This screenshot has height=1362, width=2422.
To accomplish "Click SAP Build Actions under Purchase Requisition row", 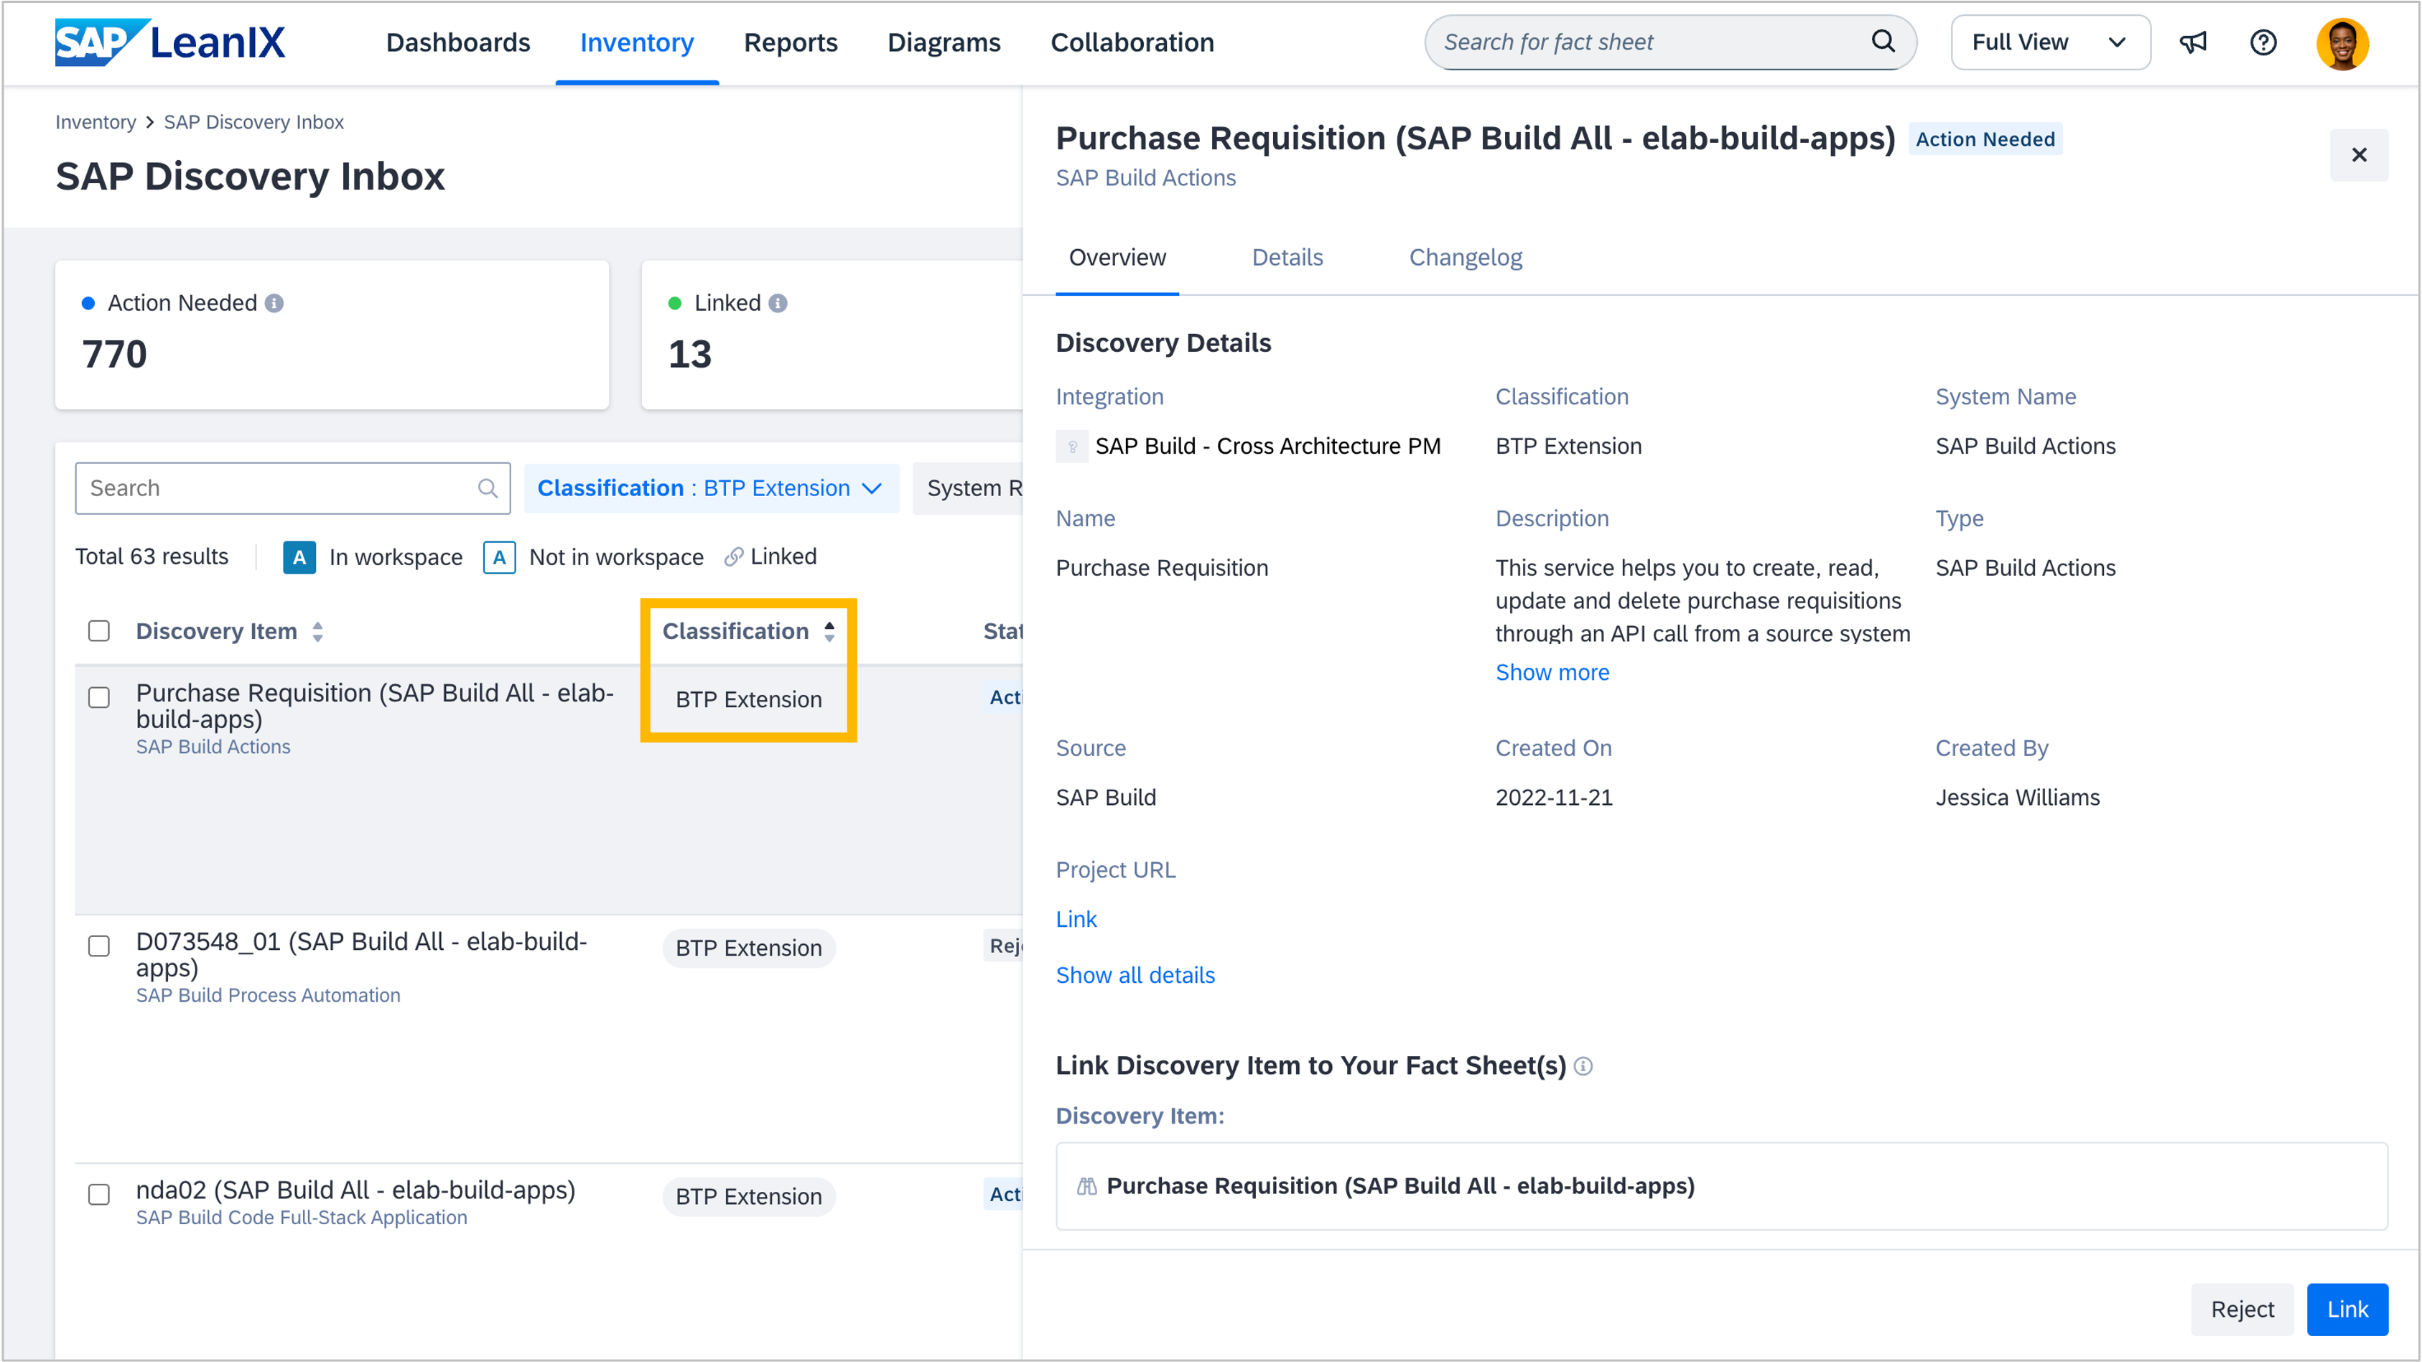I will tap(213, 747).
